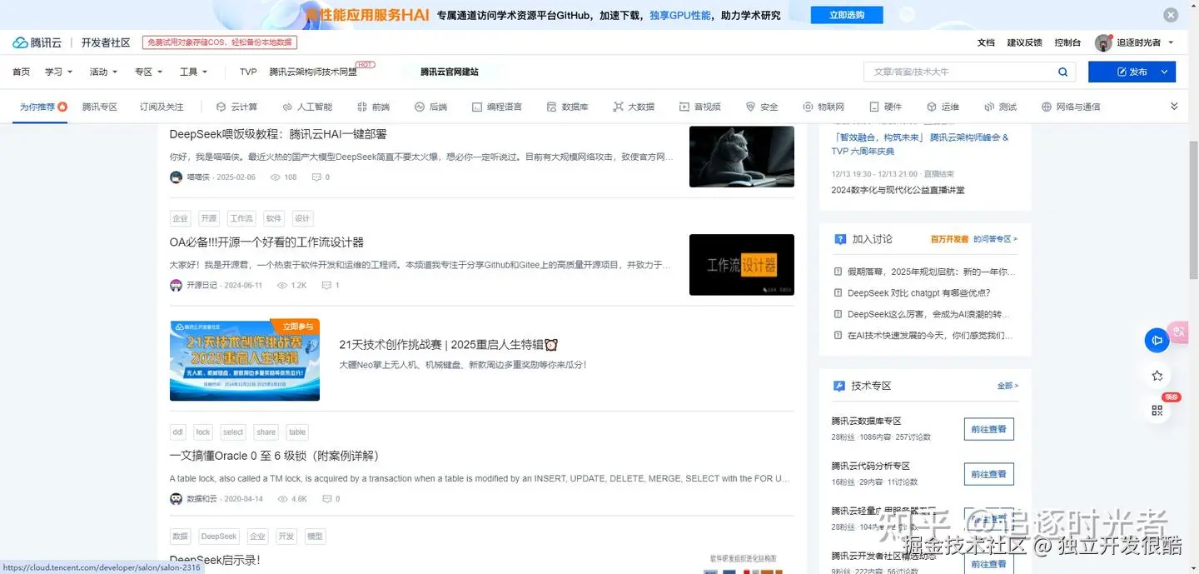Select the 腾讯专区 tab
The width and height of the screenshot is (1199, 574).
(x=100, y=107)
